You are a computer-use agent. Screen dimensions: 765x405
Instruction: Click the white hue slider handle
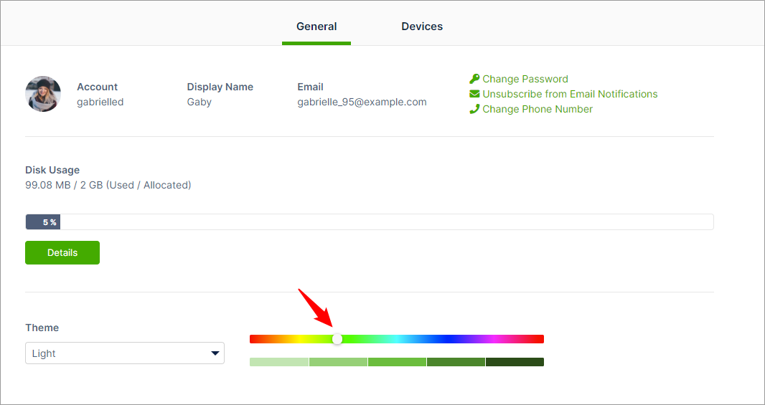click(x=337, y=339)
